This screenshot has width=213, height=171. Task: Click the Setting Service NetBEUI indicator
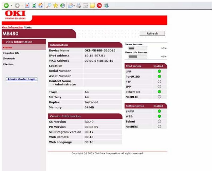pyautogui.click(x=159, y=127)
